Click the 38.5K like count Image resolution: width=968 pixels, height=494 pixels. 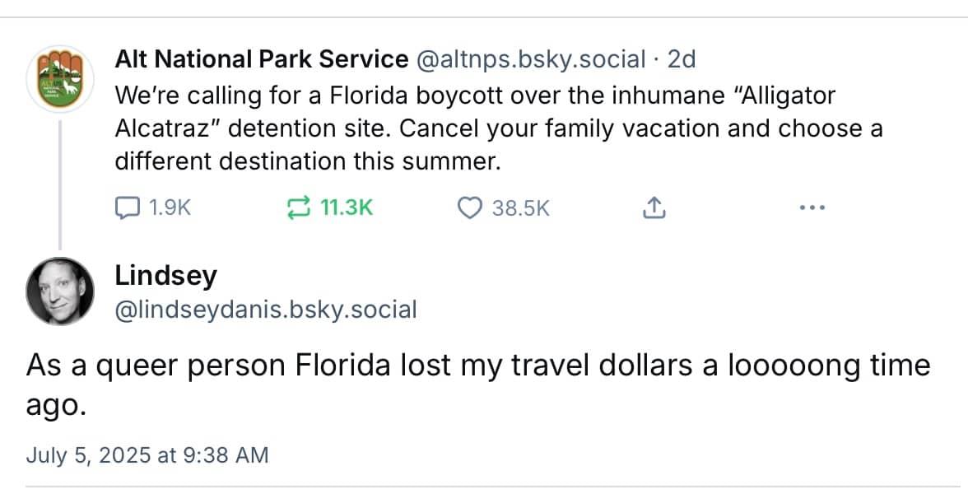(520, 208)
